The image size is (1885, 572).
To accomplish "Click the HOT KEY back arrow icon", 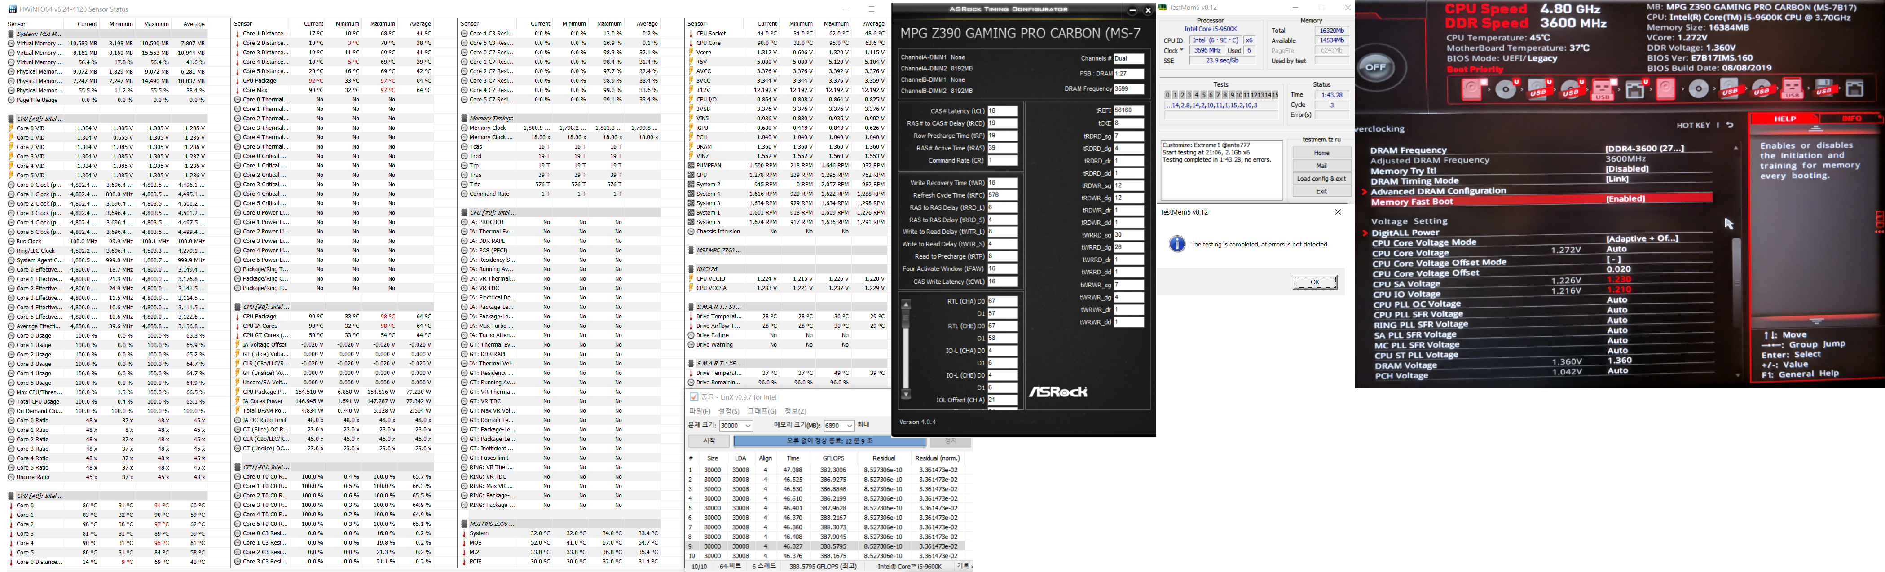I will tap(1729, 125).
